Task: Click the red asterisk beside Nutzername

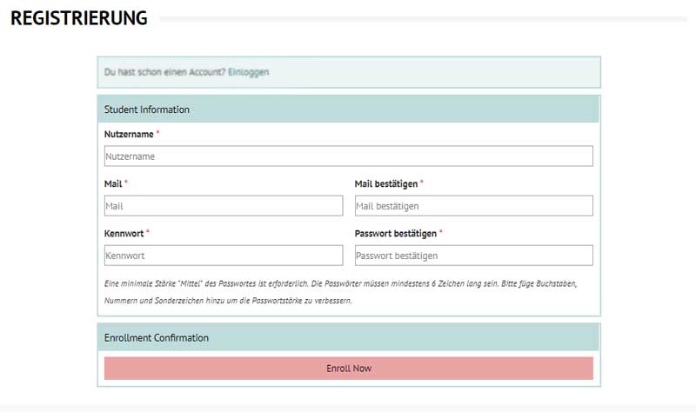Action: click(x=157, y=132)
